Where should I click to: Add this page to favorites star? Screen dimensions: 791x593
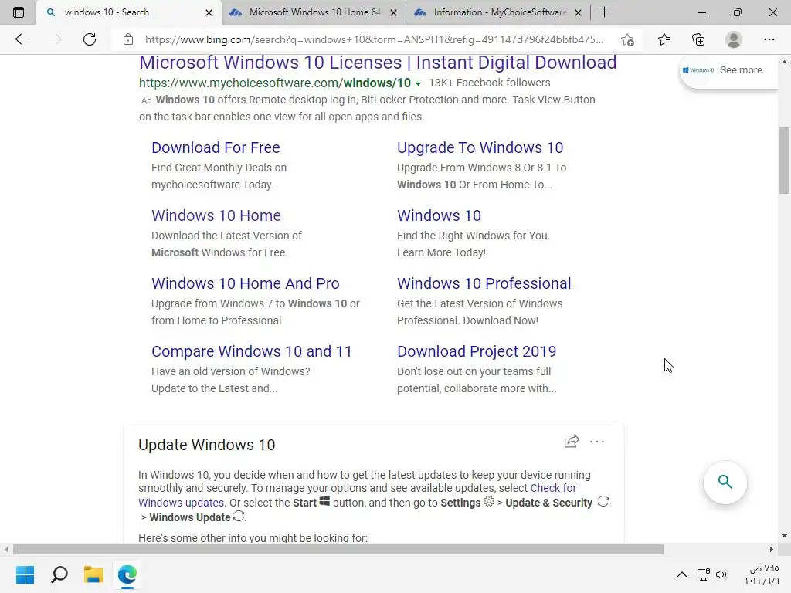(x=627, y=39)
